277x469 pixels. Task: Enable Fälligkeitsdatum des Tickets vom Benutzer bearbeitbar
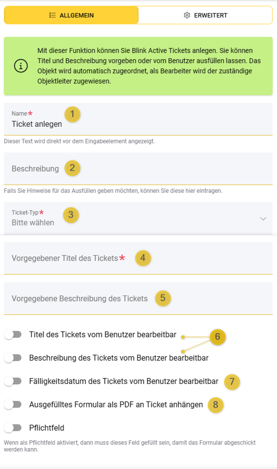pyautogui.click(x=13, y=381)
